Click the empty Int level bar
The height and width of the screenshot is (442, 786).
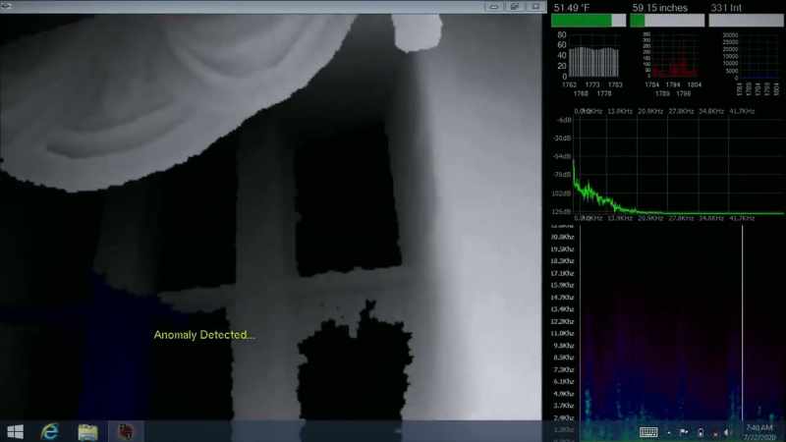click(x=746, y=20)
